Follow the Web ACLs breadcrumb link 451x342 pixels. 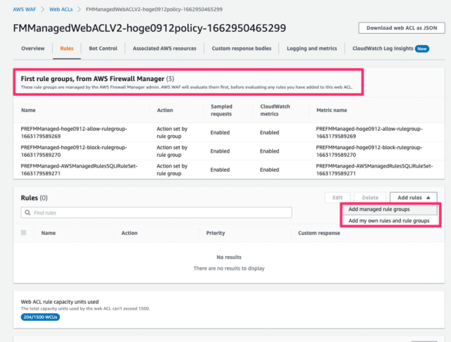61,9
